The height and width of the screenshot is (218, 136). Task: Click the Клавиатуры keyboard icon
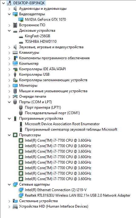click(x=15, y=53)
